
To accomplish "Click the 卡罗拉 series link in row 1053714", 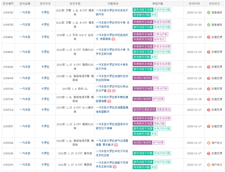I will [46, 110].
